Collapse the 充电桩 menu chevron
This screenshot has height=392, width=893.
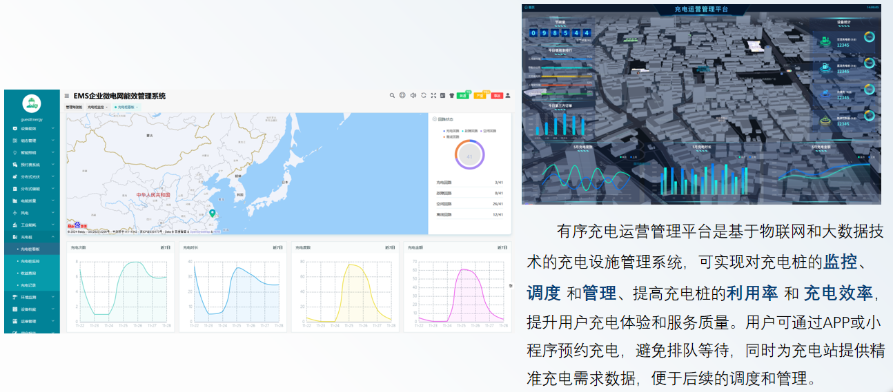(52, 236)
